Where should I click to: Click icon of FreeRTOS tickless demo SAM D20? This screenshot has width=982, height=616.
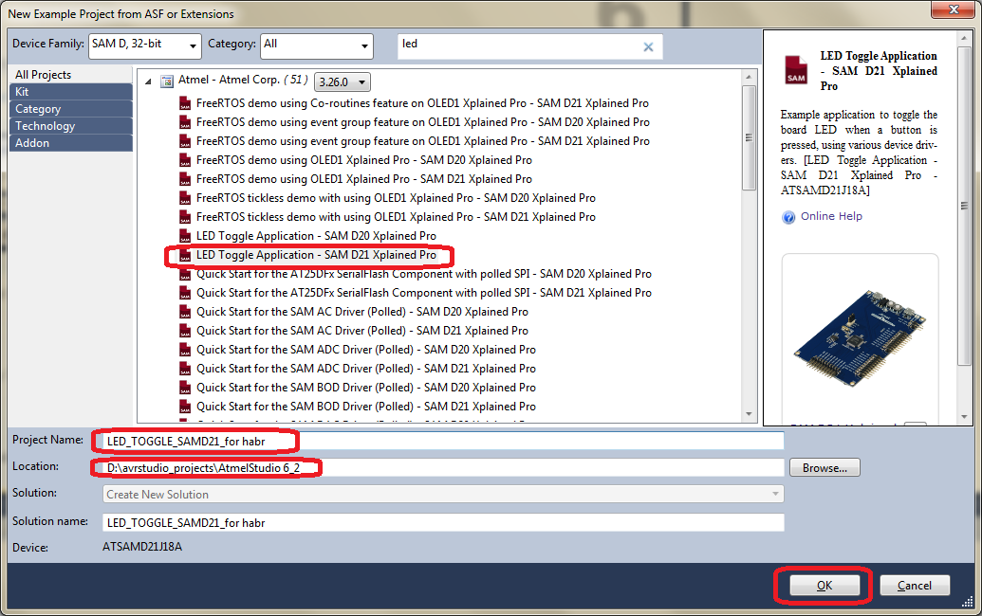point(185,198)
